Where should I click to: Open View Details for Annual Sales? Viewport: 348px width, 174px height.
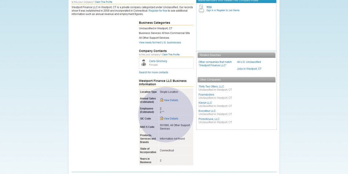[171, 100]
